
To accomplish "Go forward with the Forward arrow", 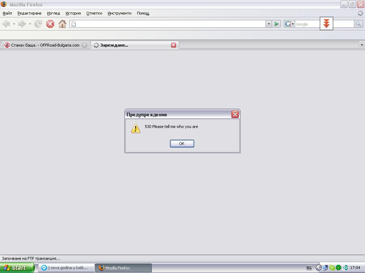I will coord(22,24).
